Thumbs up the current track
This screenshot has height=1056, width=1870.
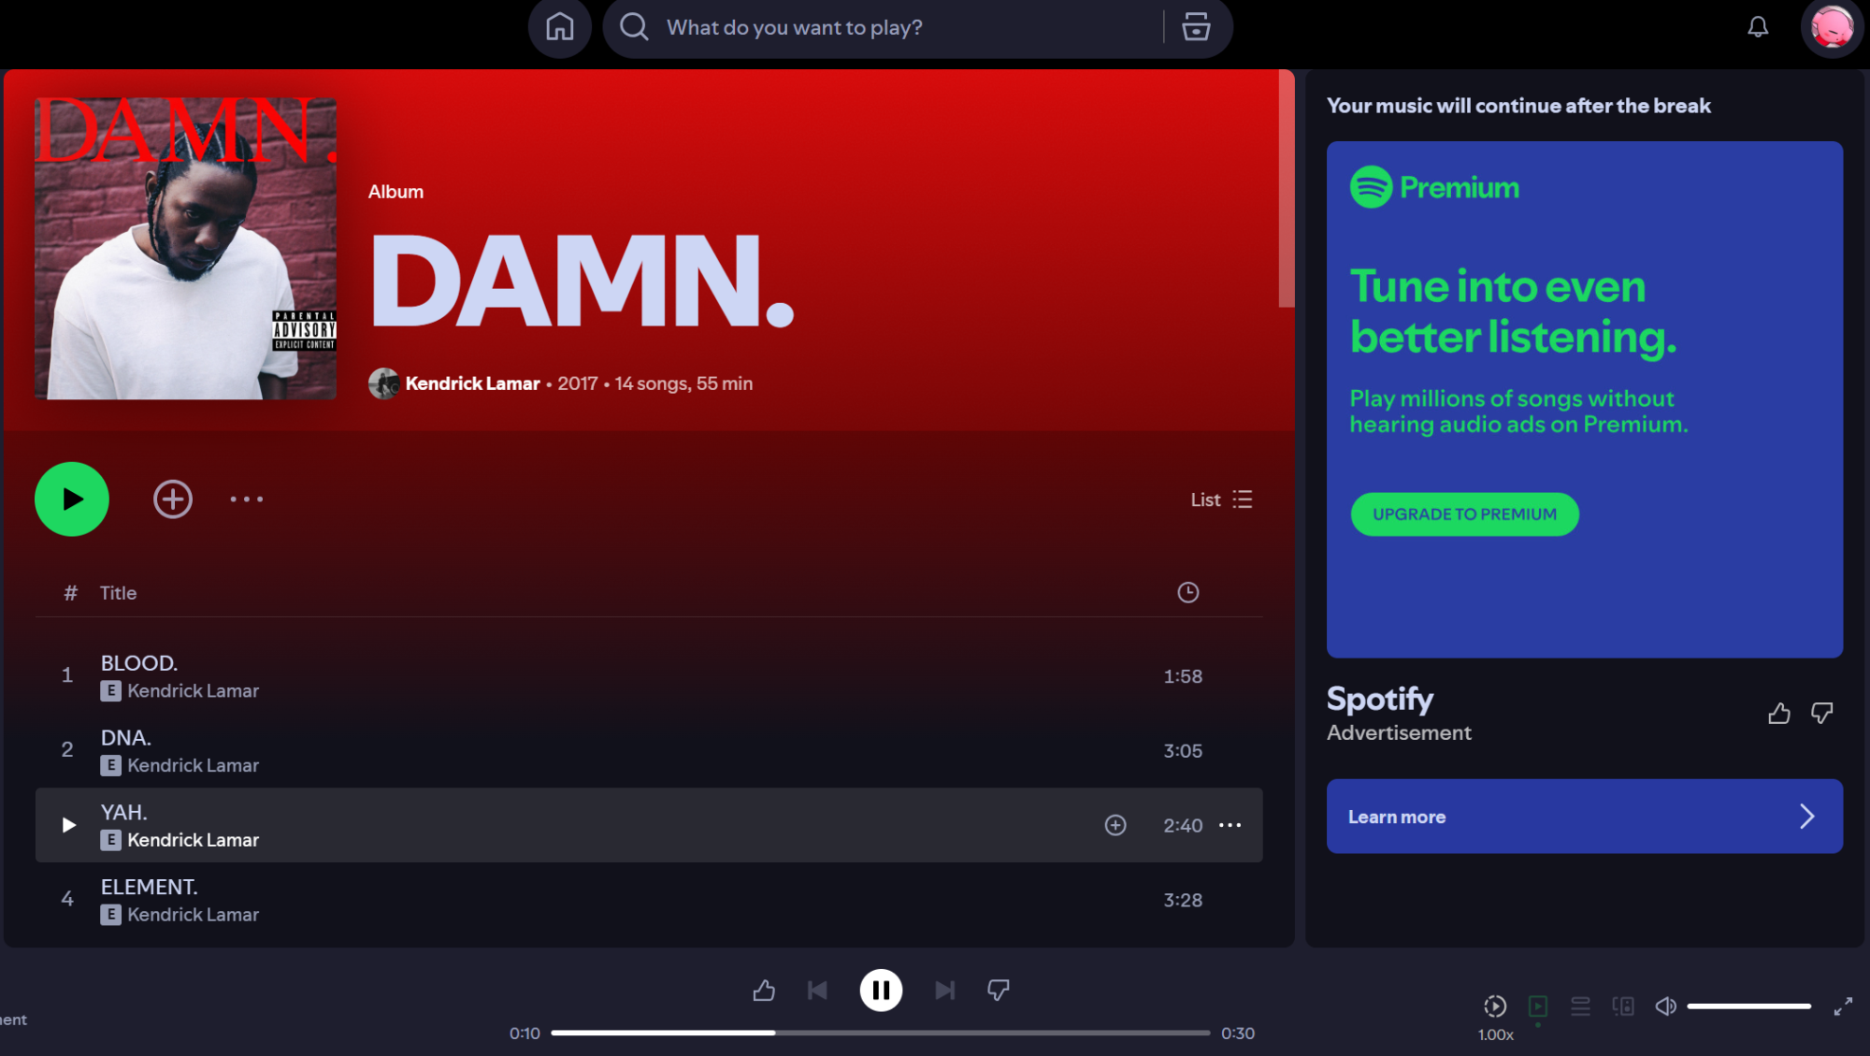(x=763, y=990)
